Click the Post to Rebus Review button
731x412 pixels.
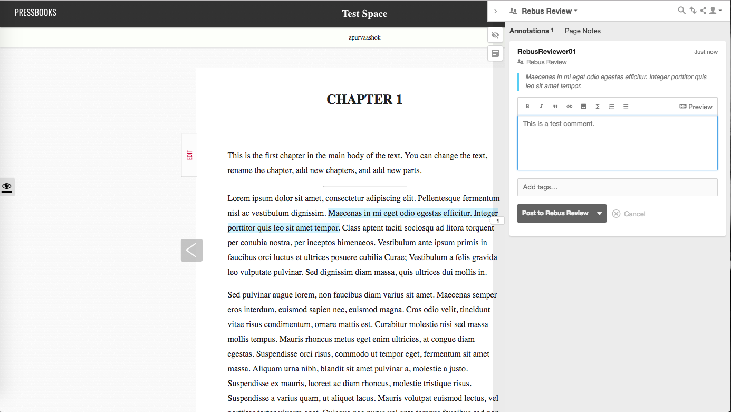coord(555,214)
